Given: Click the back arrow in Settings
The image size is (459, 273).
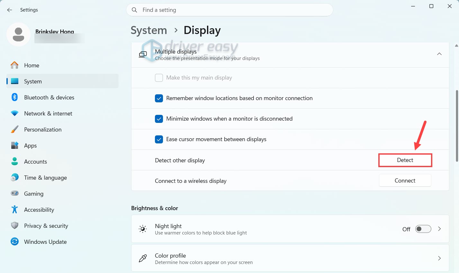Looking at the screenshot, I should click(10, 10).
